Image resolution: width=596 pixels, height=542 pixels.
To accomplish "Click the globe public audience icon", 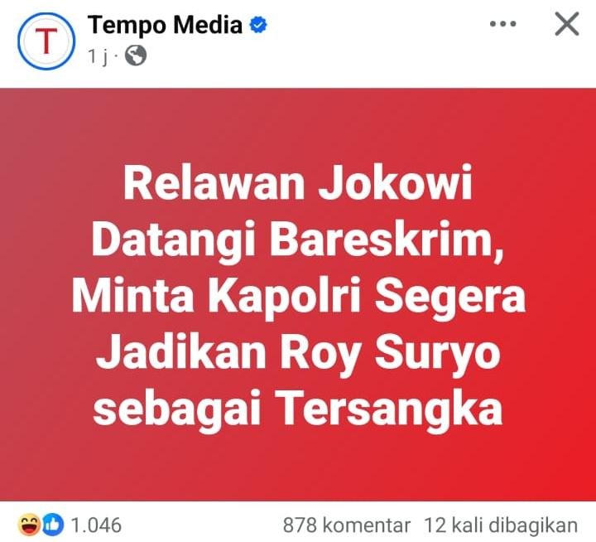I will (136, 56).
